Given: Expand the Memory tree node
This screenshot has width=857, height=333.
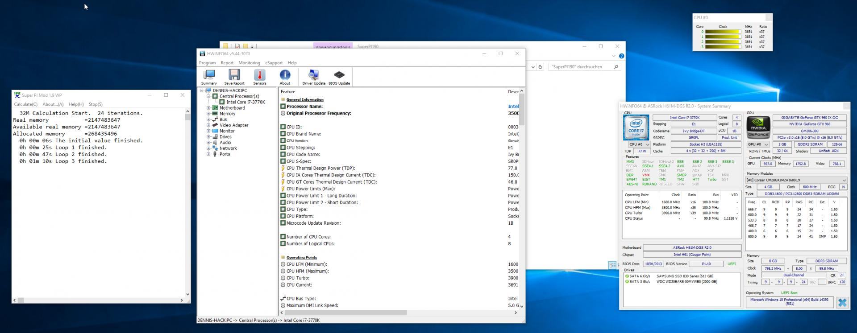Looking at the screenshot, I should coord(208,114).
